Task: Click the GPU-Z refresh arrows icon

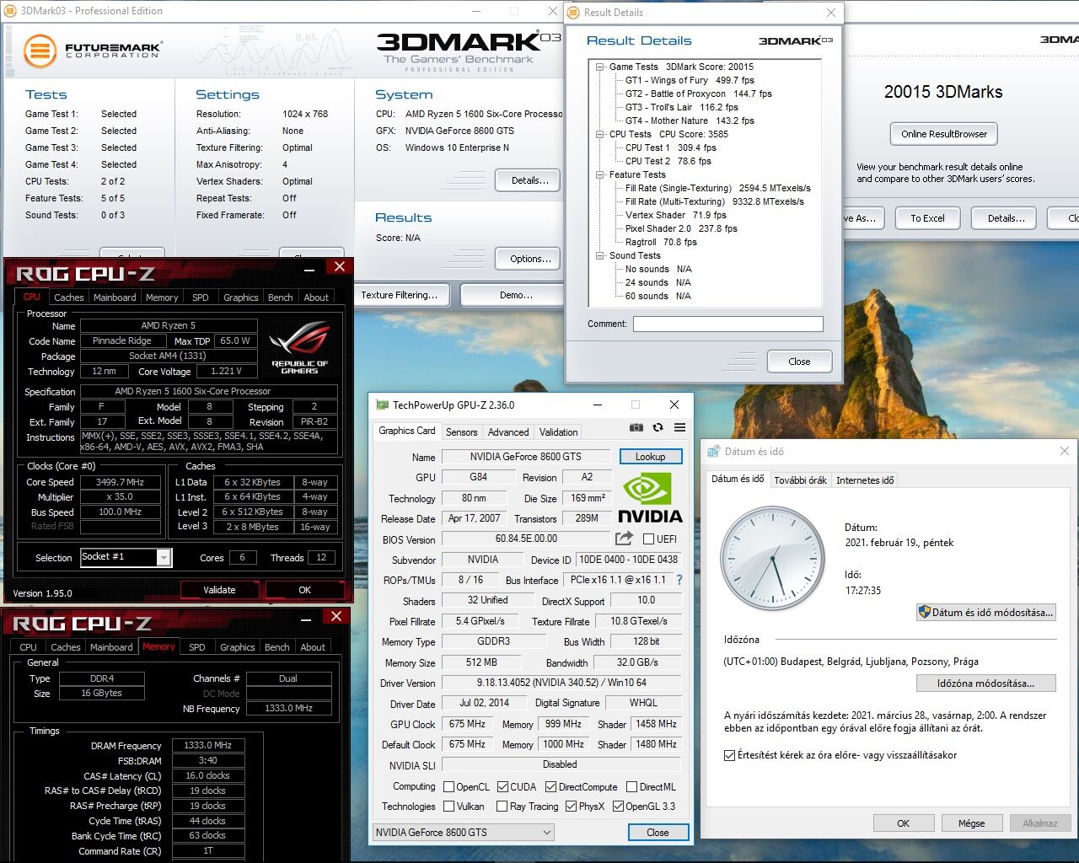Action: tap(658, 427)
